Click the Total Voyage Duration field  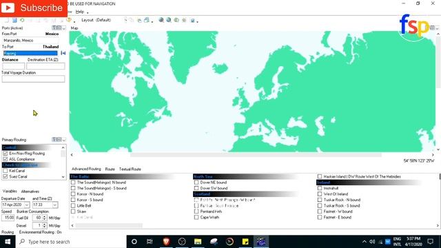(33, 79)
